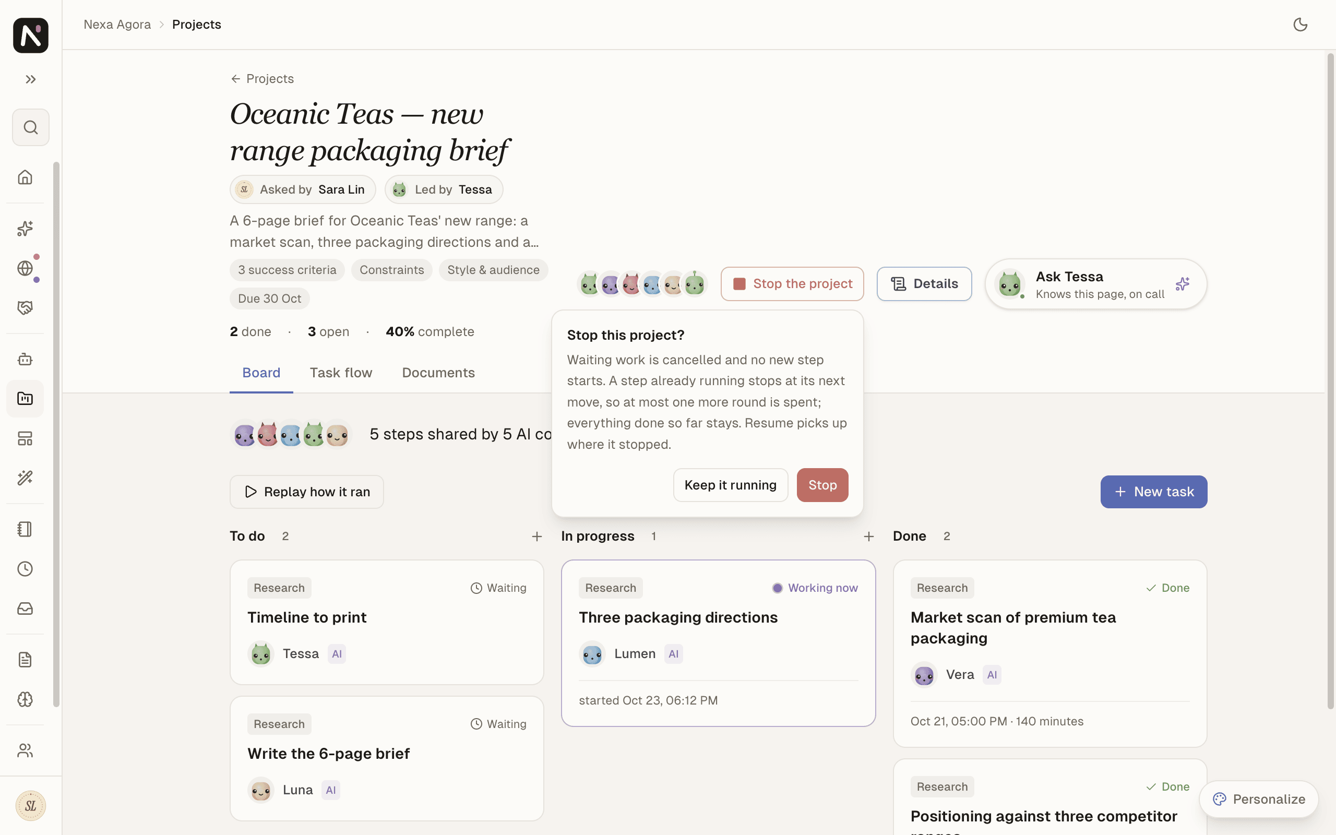Select the projects board icon in the sidebar
Screen dimensions: 1336x835
(25, 399)
